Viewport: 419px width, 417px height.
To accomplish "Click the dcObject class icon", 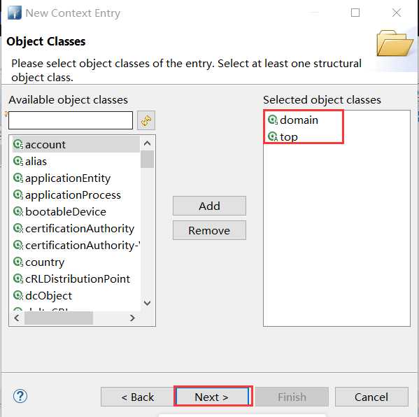I will (18, 296).
